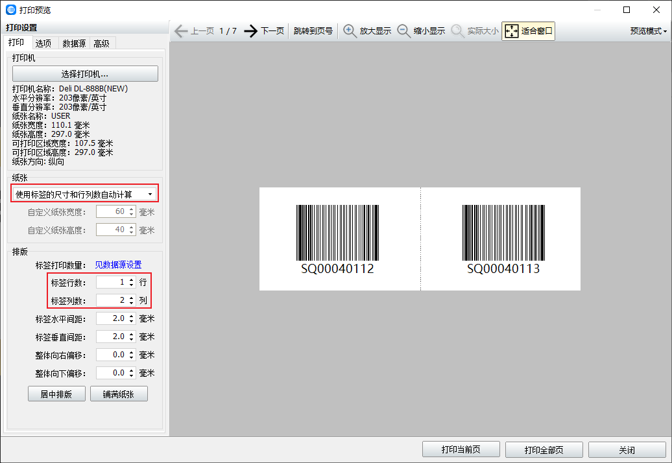Click the fit to window icon

point(512,31)
